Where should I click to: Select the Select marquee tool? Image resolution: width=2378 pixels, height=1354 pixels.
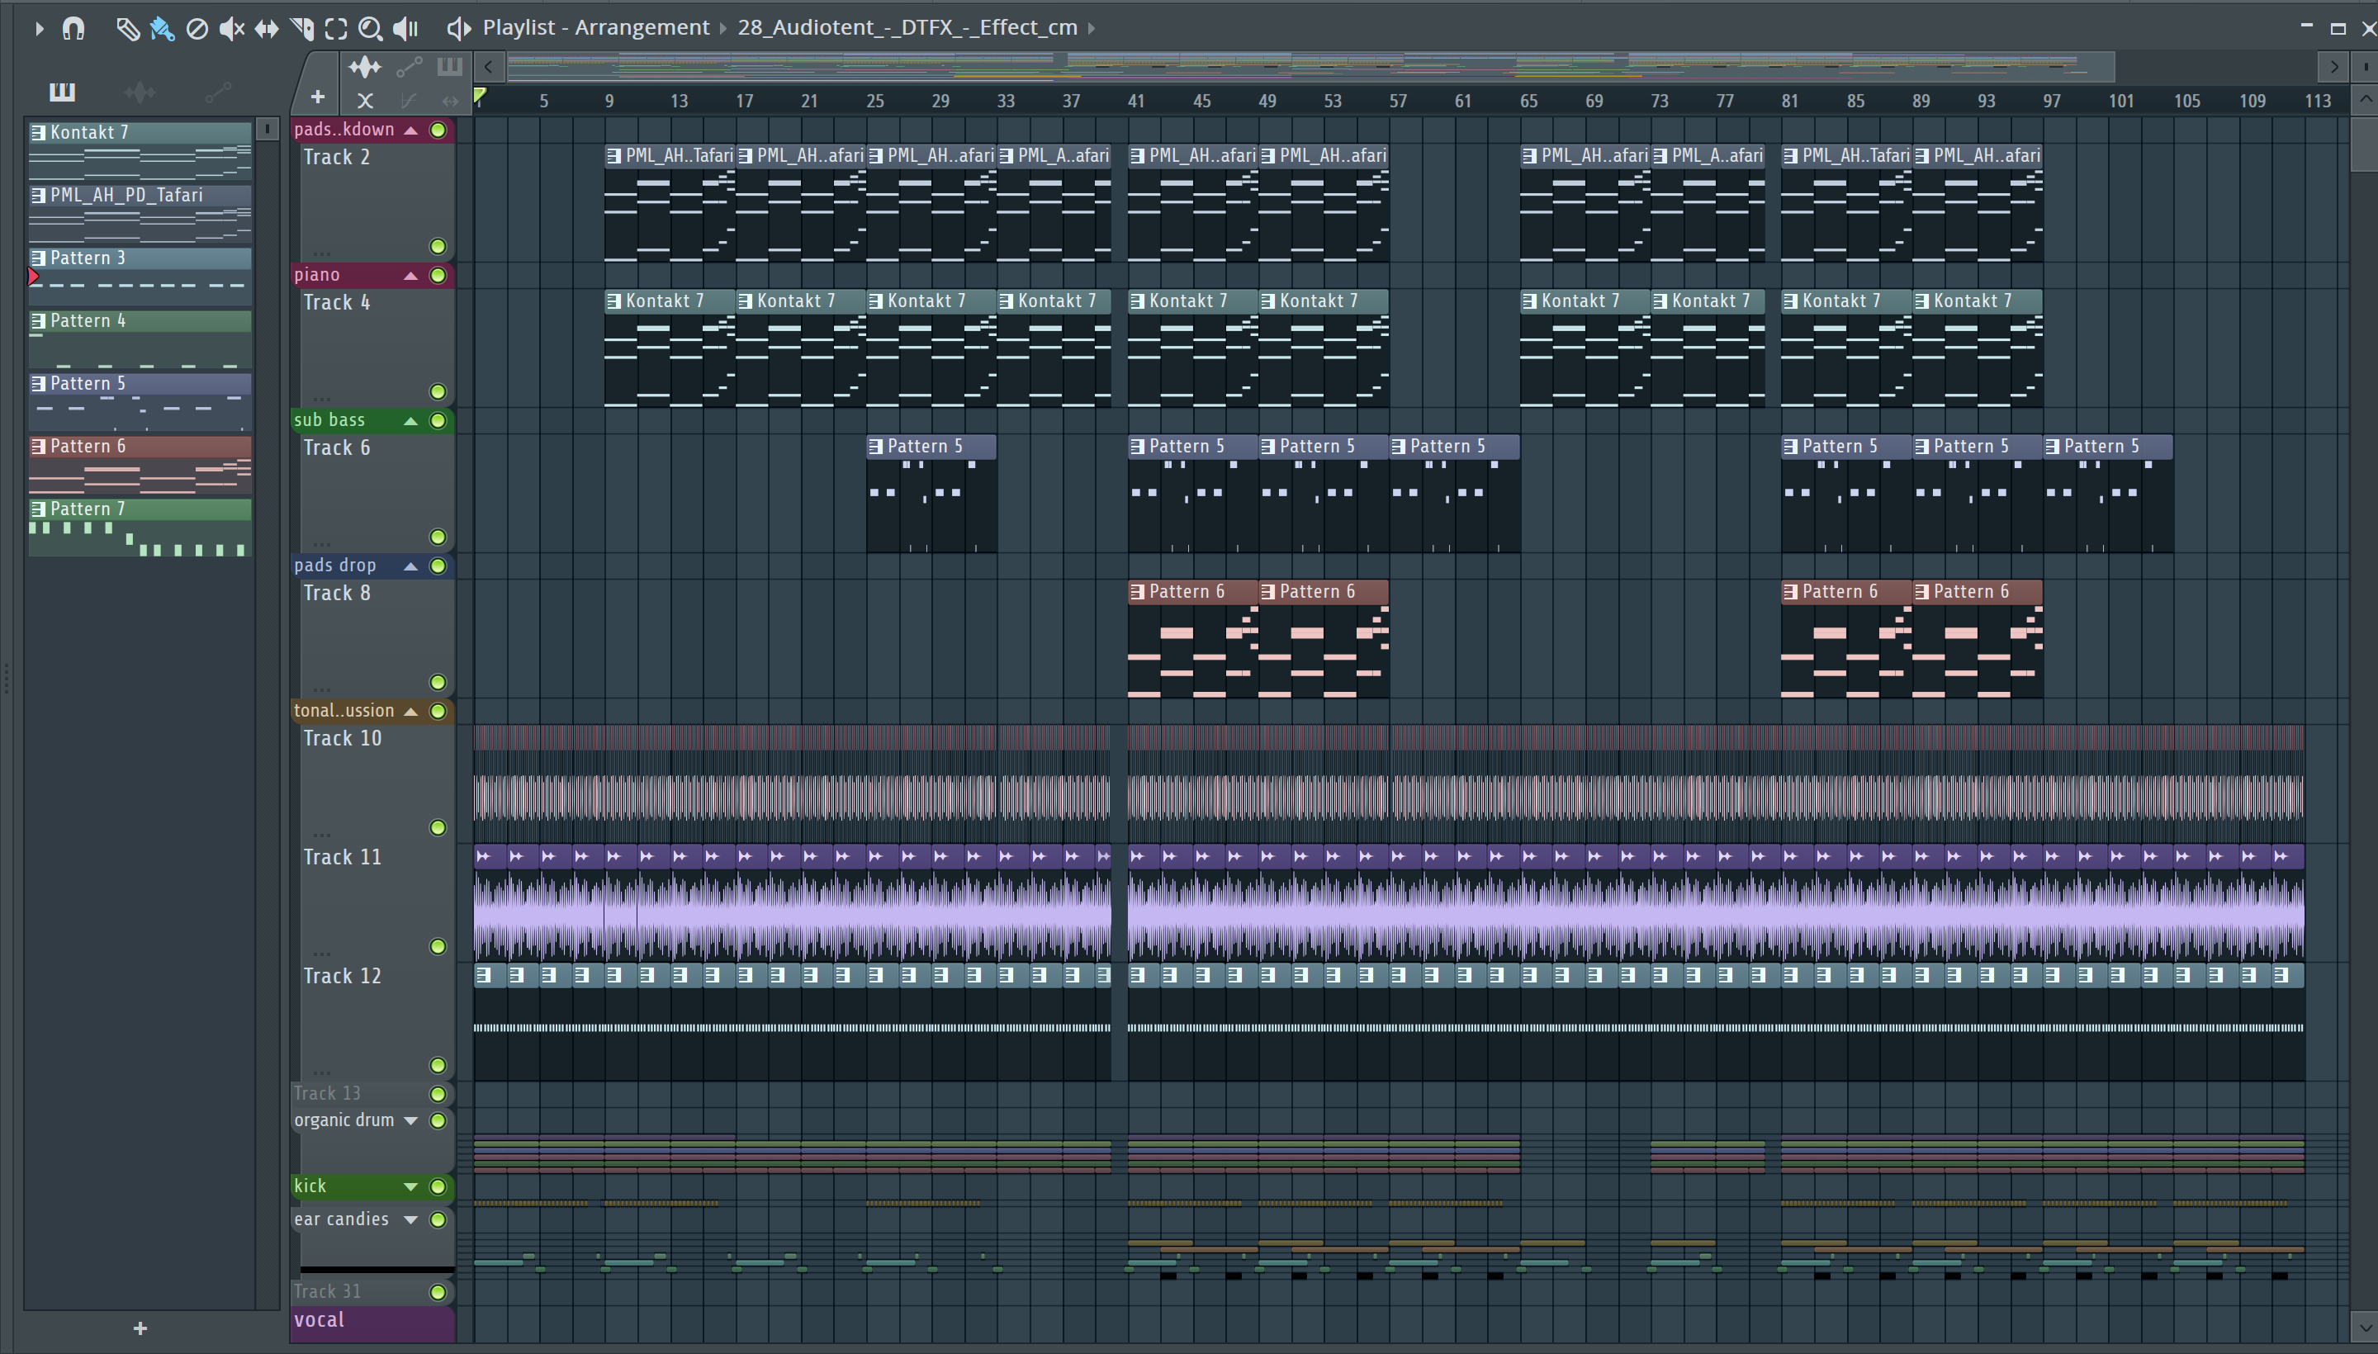(336, 29)
